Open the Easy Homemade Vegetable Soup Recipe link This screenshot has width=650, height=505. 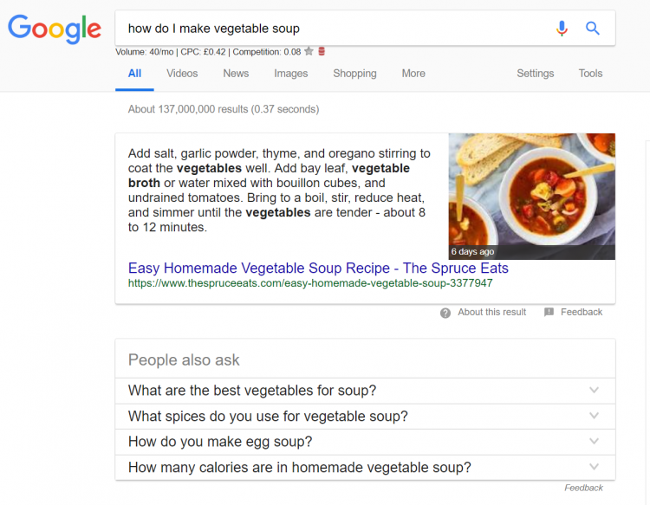[318, 269]
